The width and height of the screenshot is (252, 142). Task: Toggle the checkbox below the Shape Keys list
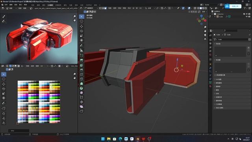(215, 75)
